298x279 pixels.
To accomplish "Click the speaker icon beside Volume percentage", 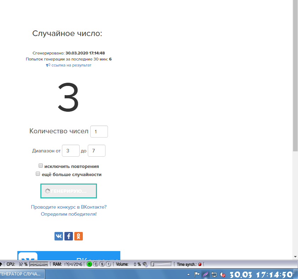I will 145,265.
